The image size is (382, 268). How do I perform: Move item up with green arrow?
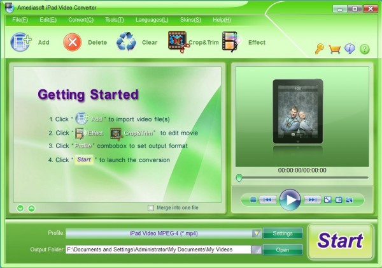31,208
